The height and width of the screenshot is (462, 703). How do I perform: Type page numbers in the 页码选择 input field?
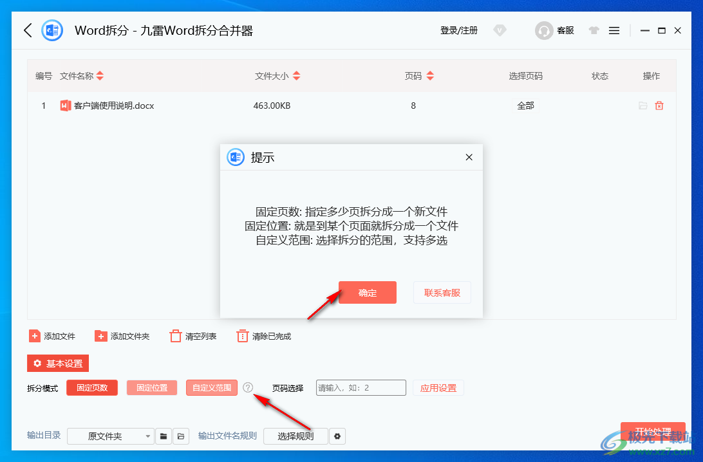point(361,387)
